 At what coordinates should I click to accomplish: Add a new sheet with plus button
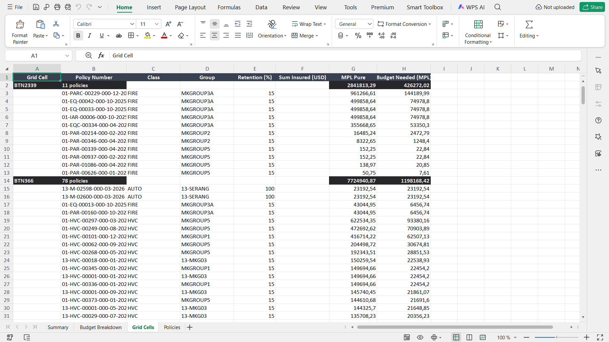click(190, 327)
